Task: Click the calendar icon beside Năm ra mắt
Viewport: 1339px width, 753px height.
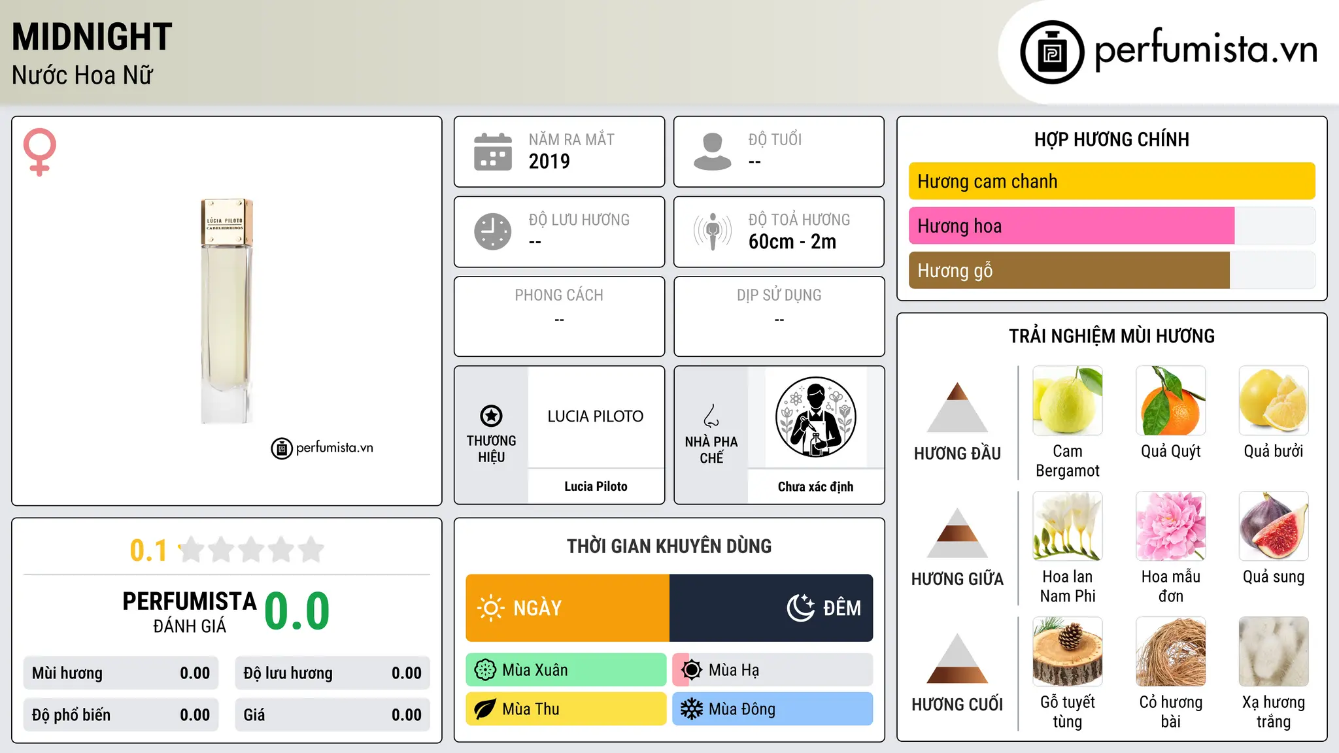Action: [x=493, y=152]
